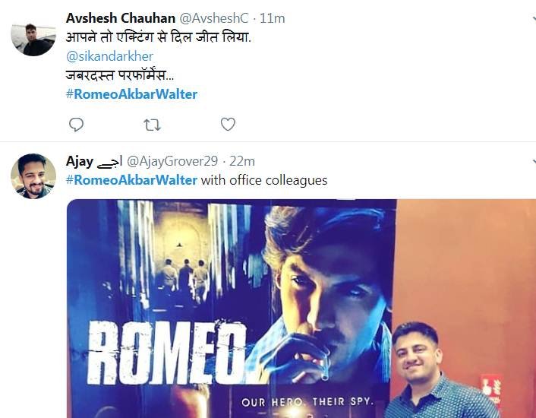Image resolution: width=536 pixels, height=418 pixels.
Task: Expand options menu on Avshesh's tweet
Action: [534, 17]
